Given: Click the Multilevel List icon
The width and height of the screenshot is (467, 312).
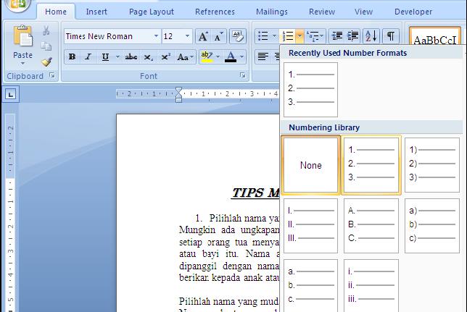Looking at the screenshot, I should pyautogui.click(x=313, y=36).
